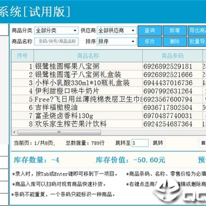Screen dimensions: 206x206
Task: Click the 修改 button
Action: coord(150,42)
